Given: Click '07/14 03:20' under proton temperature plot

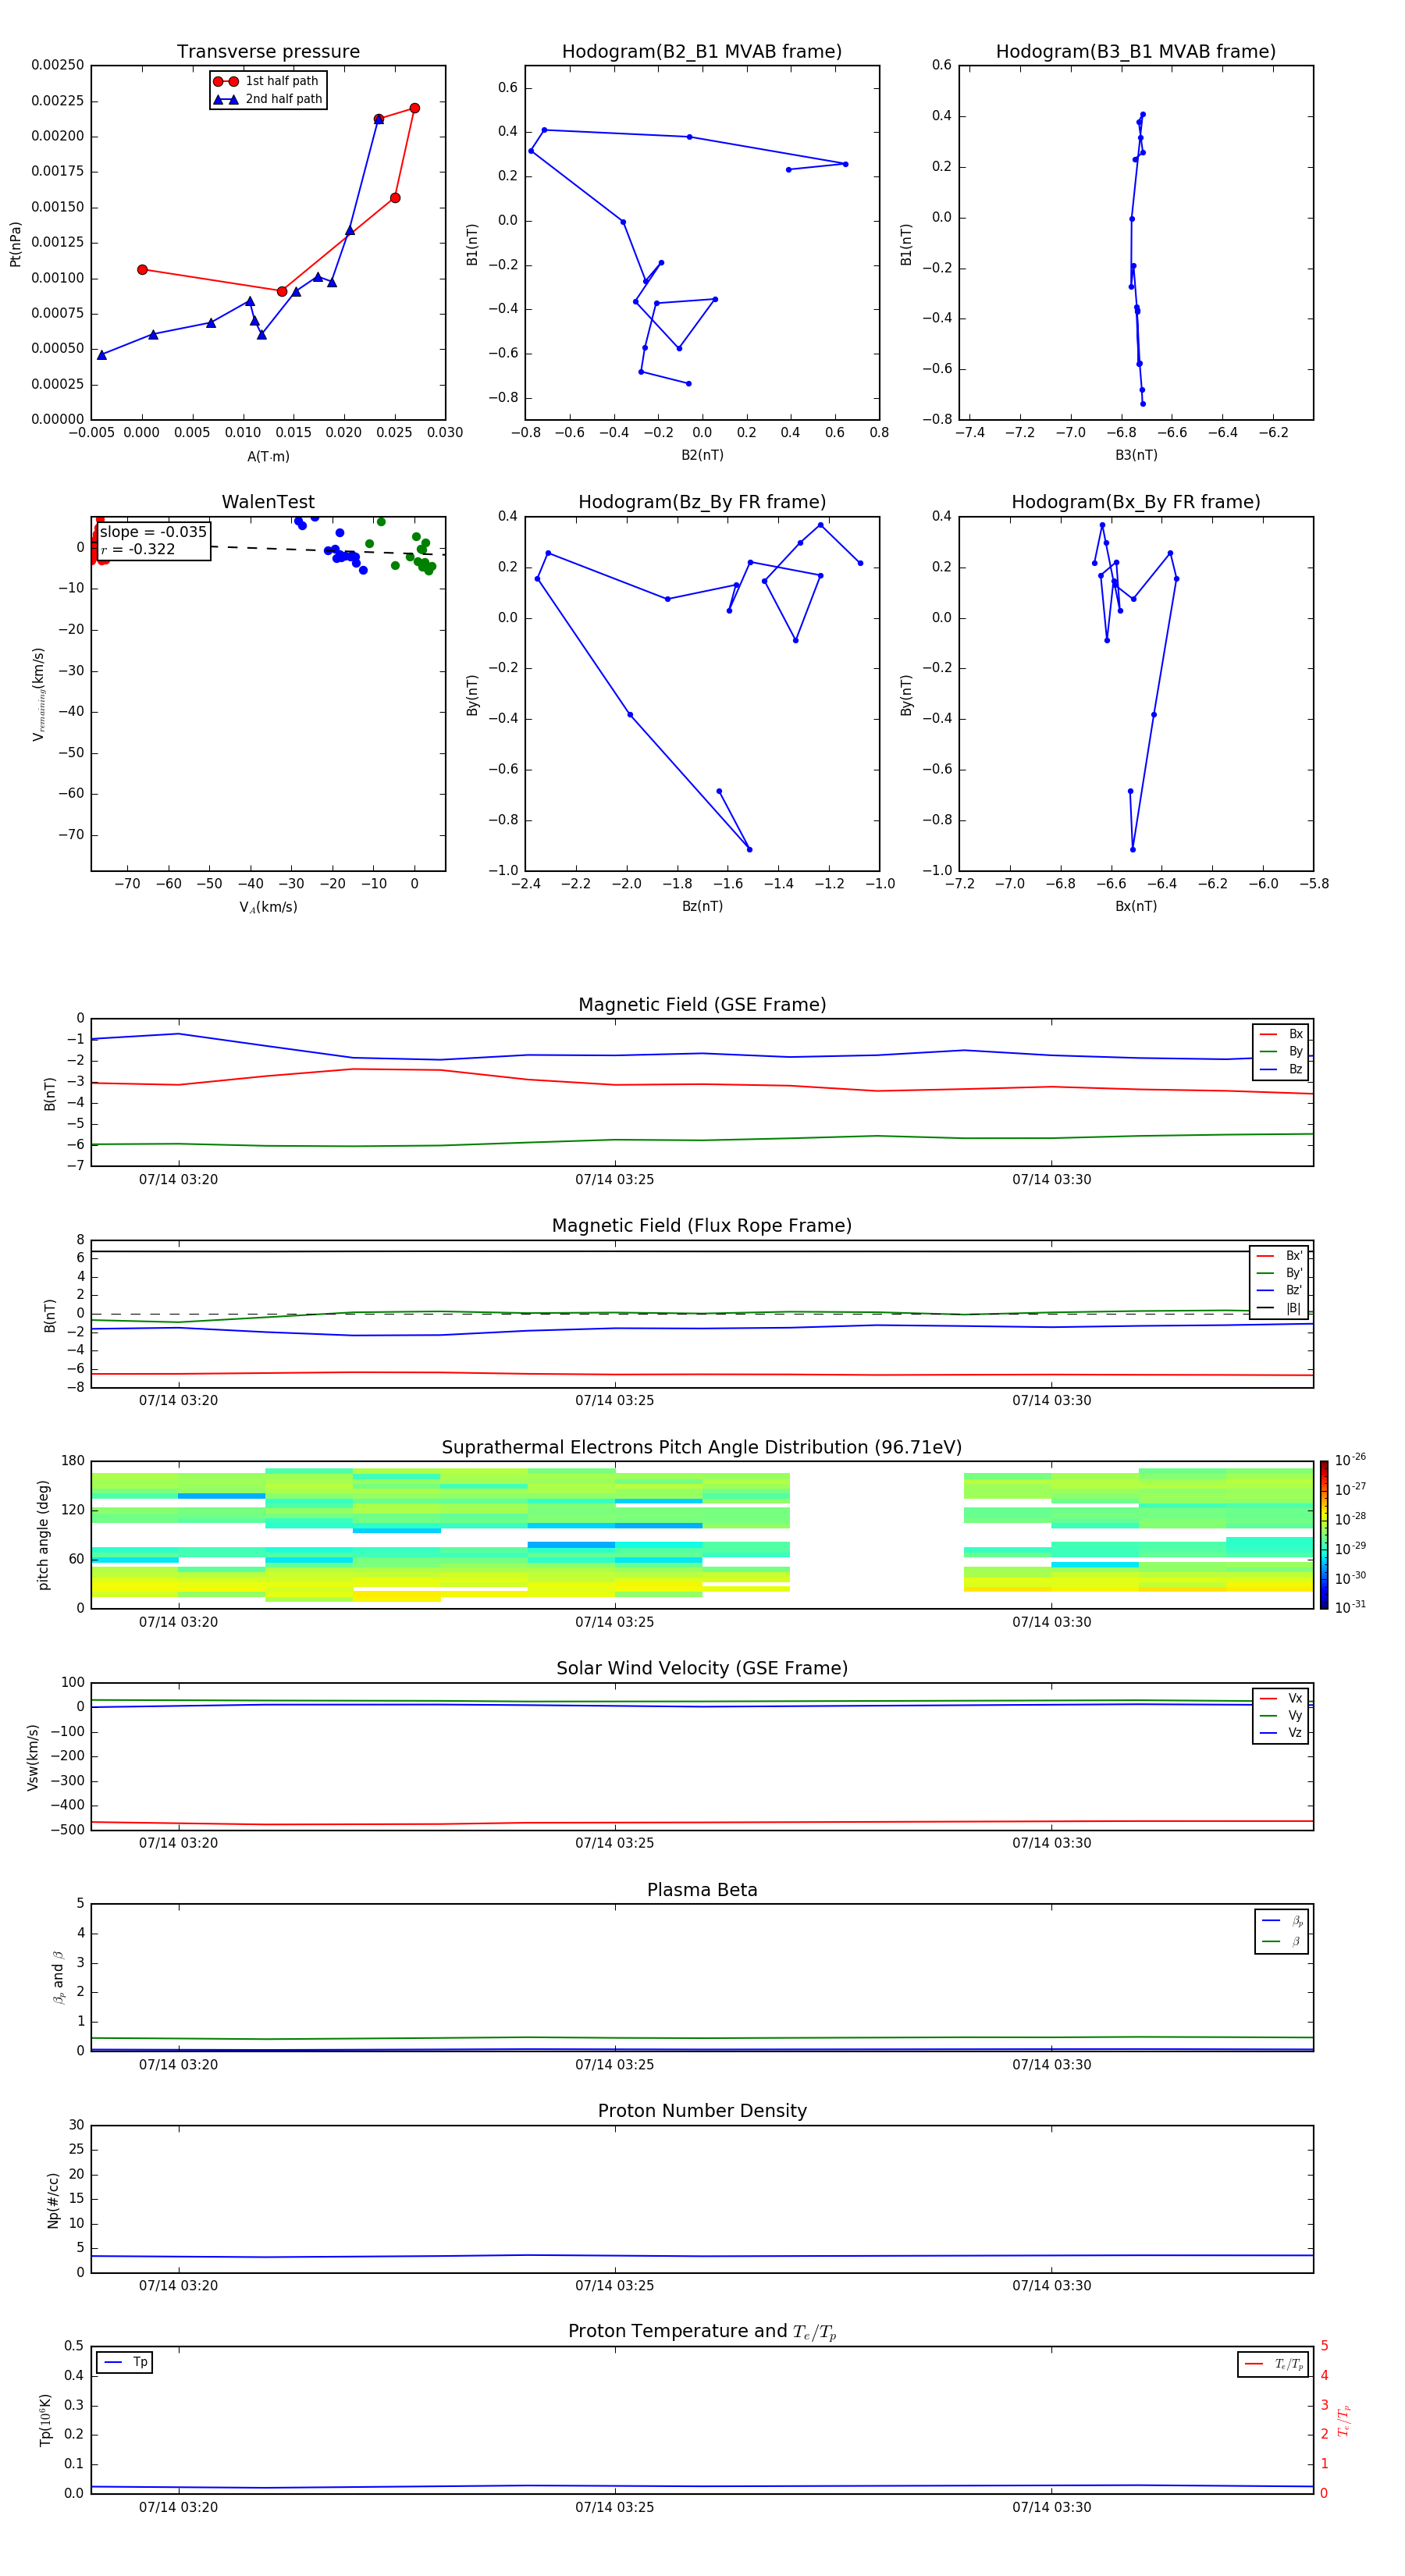Looking at the screenshot, I should [x=178, y=2507].
